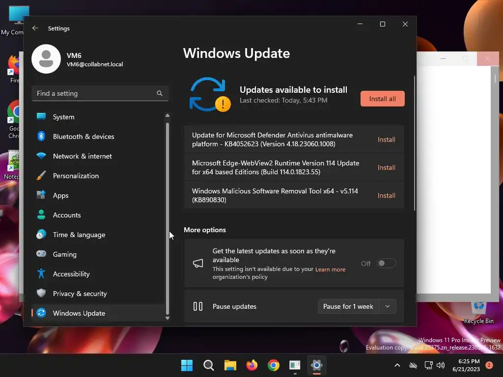503x377 pixels.
Task: Click the cloud sync icon in system tray
Action: coord(413,365)
